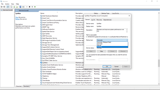Click gear icon beside SysMain row
The height and width of the screenshot is (90, 160).
click(41, 63)
